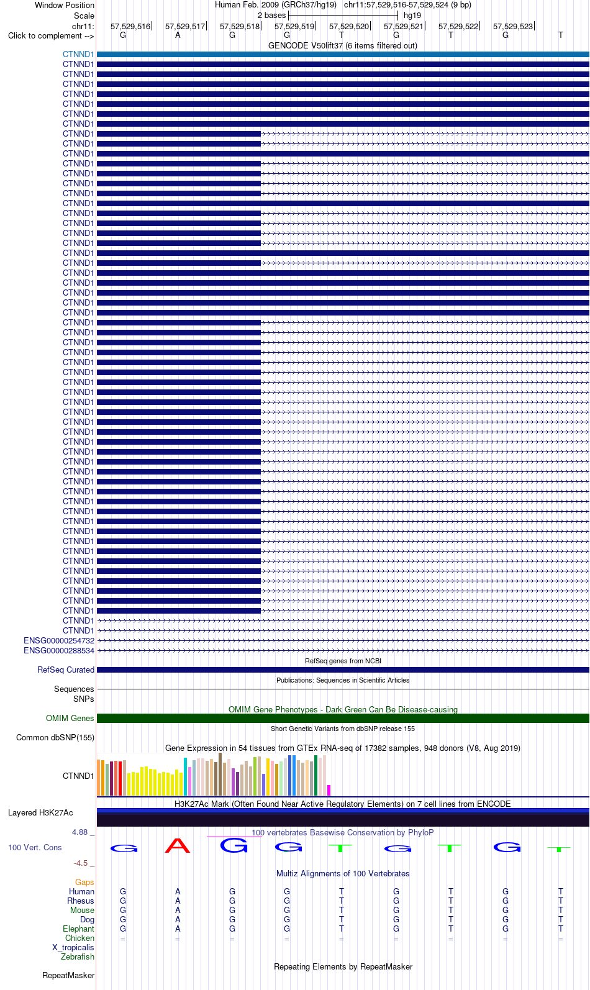Click the magenta bar in GTEx chart
The image size is (590, 990).
(x=329, y=790)
